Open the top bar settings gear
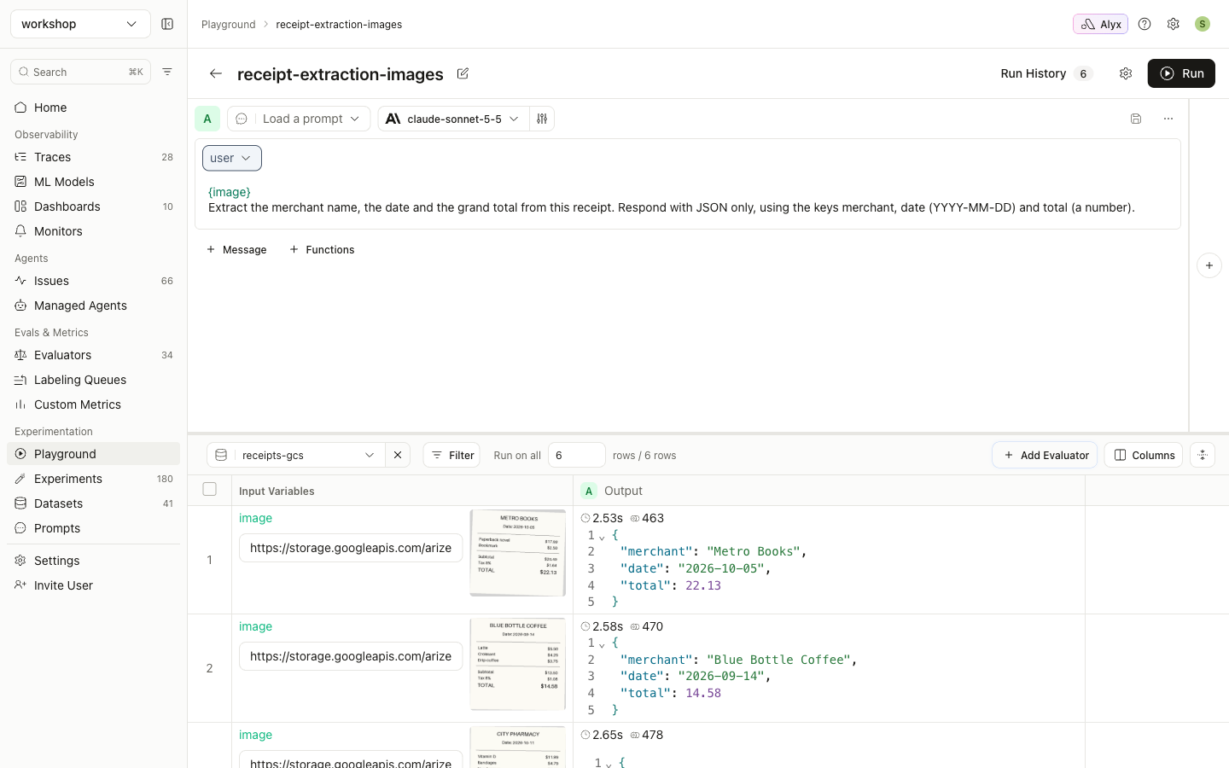This screenshot has height=768, width=1229. [x=1174, y=24]
